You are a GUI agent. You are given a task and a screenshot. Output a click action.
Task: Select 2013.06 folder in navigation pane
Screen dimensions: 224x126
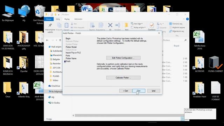(x=55, y=68)
